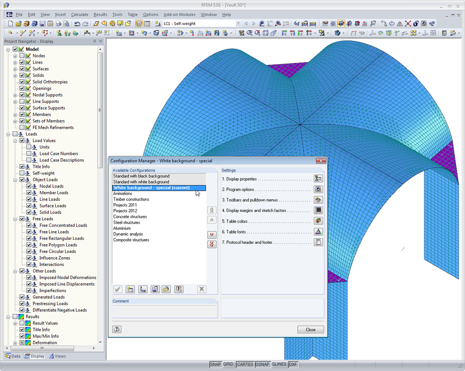
Task: Toggle the OSNAP status bar button
Action: tap(262, 364)
